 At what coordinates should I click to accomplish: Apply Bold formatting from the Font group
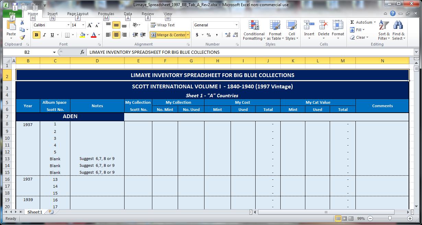(36, 35)
